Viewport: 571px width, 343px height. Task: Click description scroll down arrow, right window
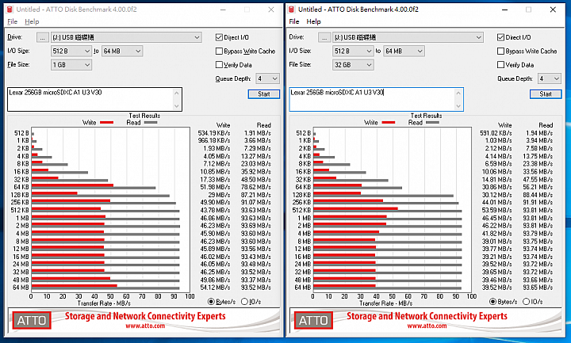click(458, 106)
